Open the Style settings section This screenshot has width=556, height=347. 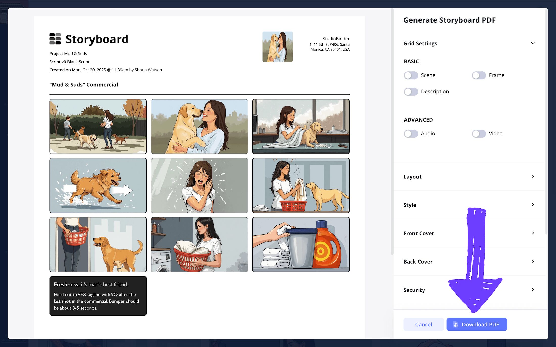(x=533, y=205)
